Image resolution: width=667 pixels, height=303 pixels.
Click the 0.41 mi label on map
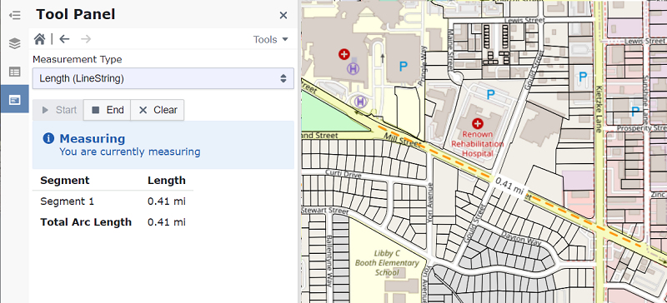click(x=509, y=187)
